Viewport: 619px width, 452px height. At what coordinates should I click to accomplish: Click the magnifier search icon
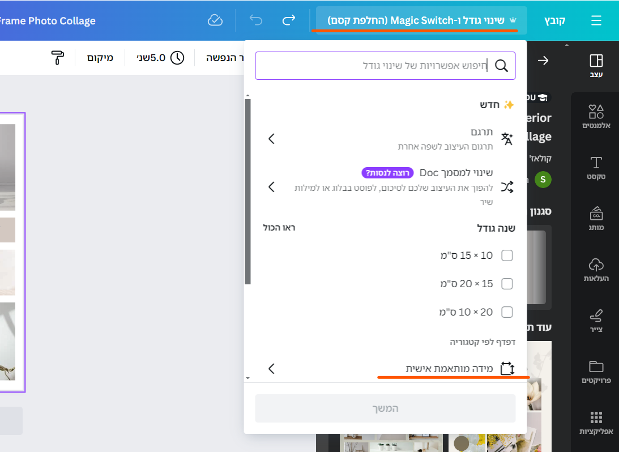pyautogui.click(x=501, y=66)
